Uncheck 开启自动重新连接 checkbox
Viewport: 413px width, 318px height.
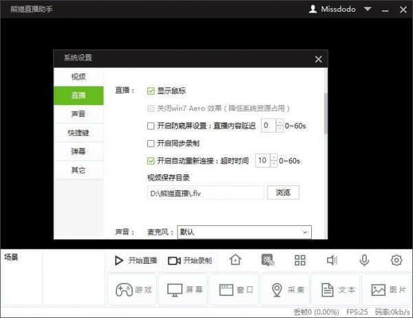tap(151, 161)
